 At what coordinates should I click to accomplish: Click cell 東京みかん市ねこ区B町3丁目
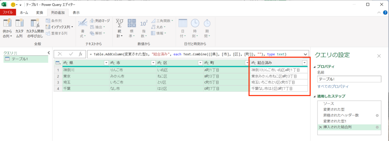point(279,76)
